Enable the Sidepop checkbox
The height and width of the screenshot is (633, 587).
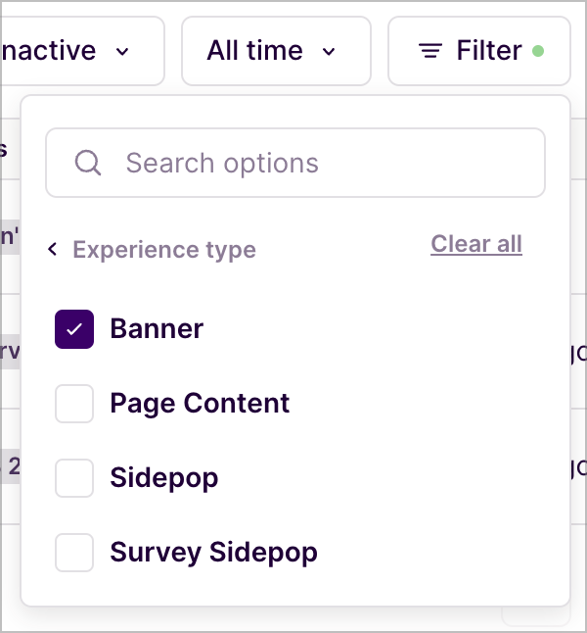(74, 478)
